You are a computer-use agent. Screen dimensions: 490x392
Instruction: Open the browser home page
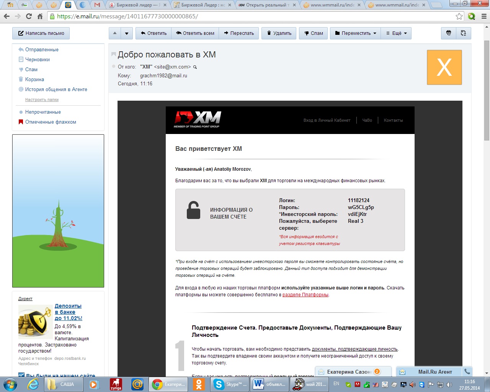click(x=40, y=16)
